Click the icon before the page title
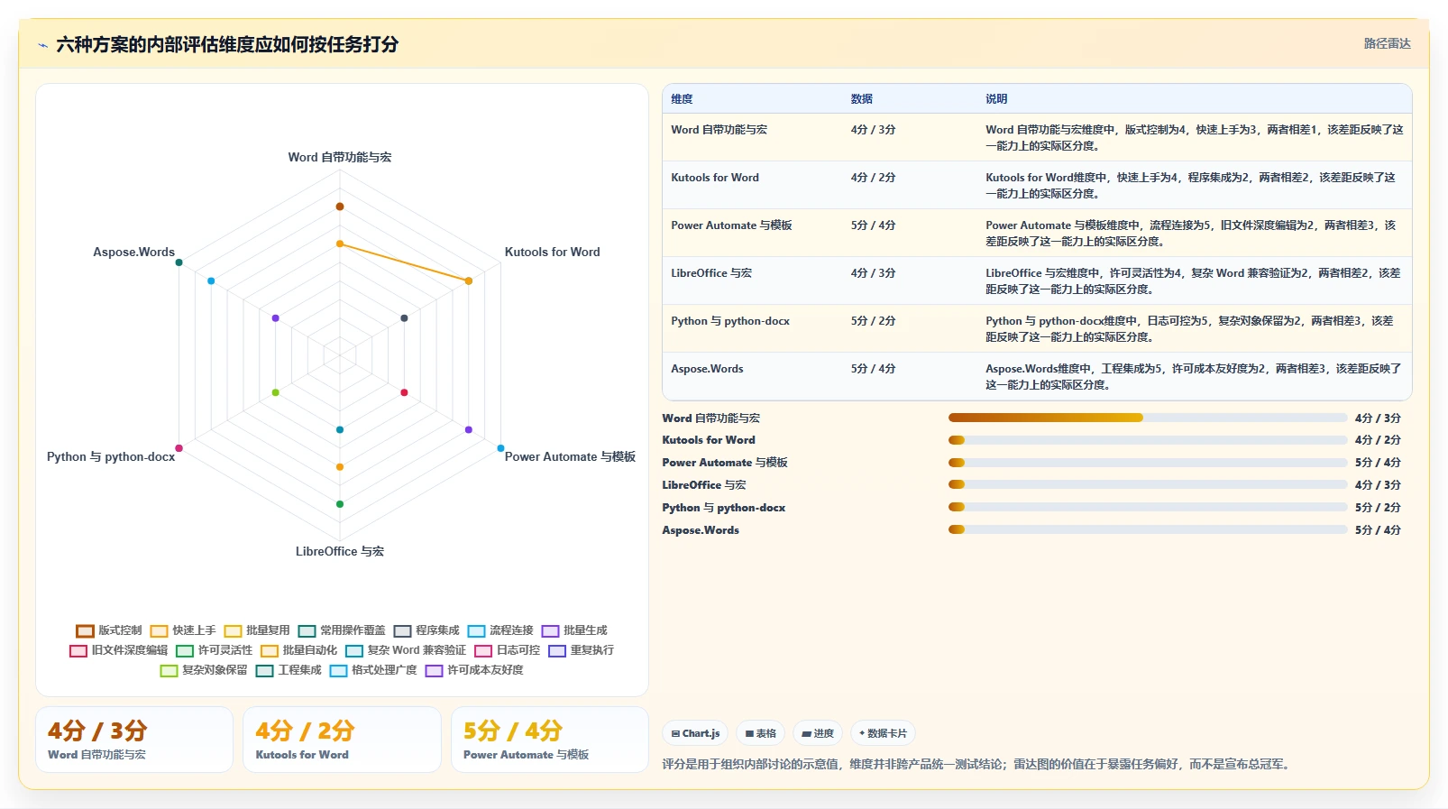 [x=42, y=45]
